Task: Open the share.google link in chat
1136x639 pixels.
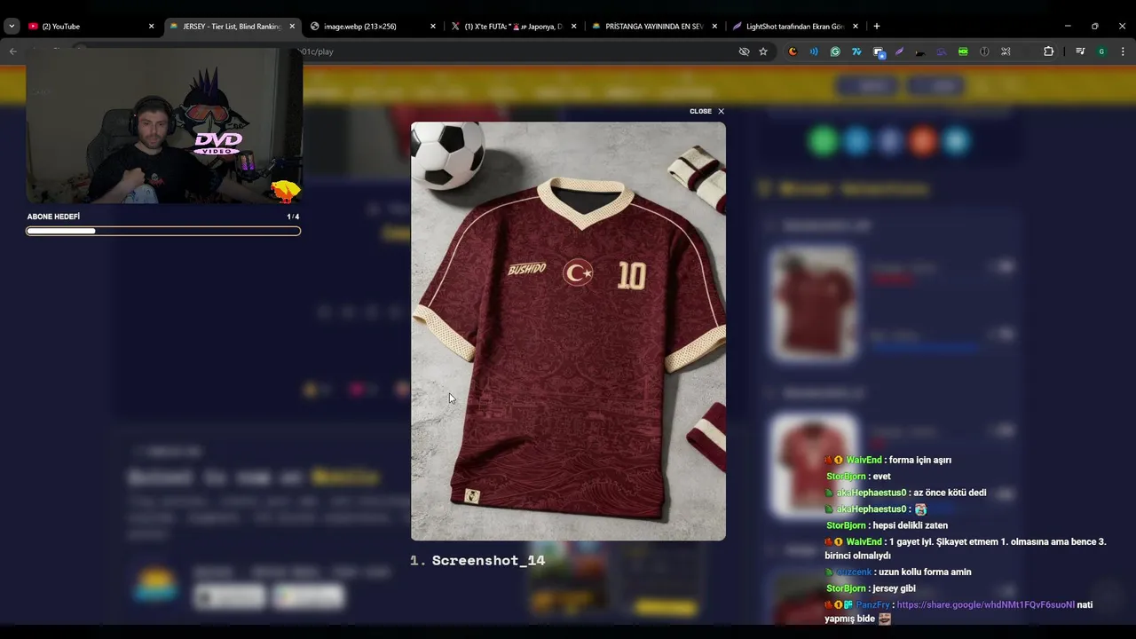Action: 985,605
